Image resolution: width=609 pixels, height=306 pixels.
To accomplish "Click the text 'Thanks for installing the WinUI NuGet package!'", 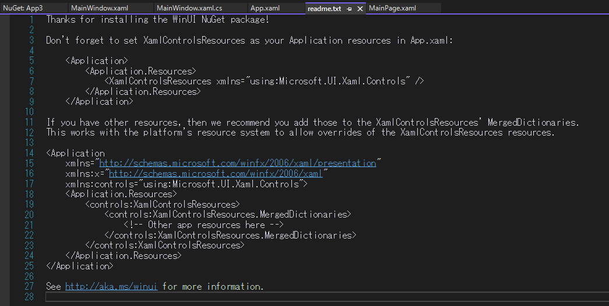I will click(157, 19).
